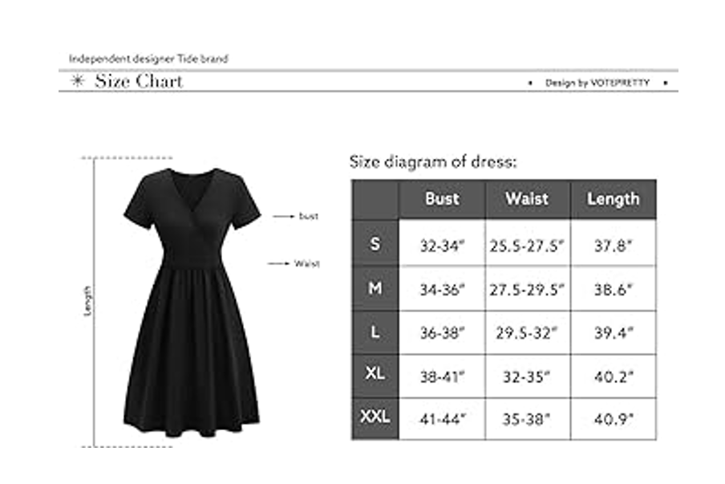Viewport: 725px width, 484px height.
Task: Click length value 39.4"
Action: point(614,332)
